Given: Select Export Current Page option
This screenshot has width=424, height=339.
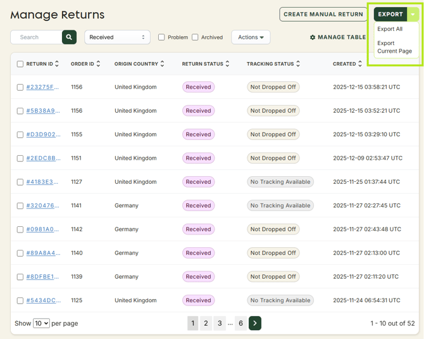Looking at the screenshot, I should 394,47.
